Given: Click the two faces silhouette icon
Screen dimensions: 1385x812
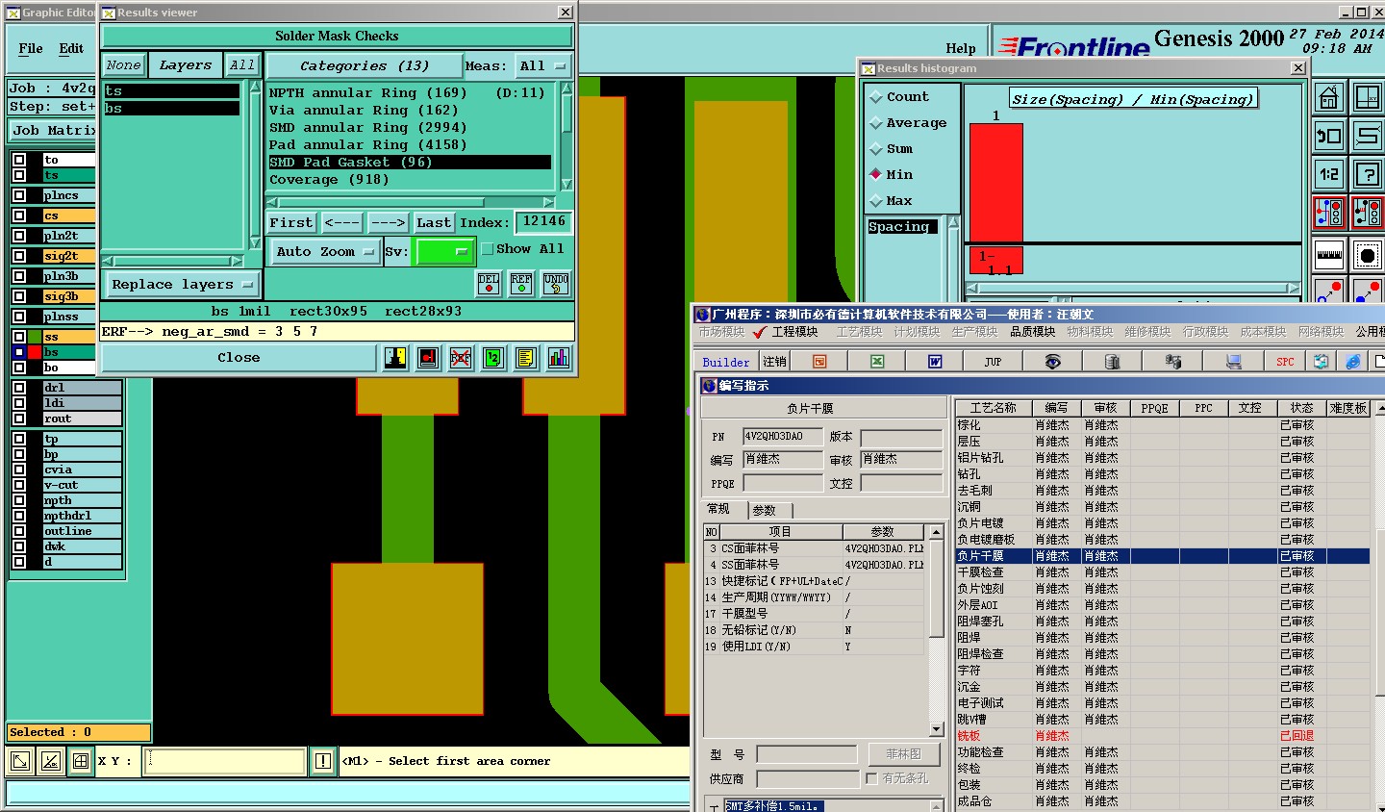Looking at the screenshot, I should click(395, 358).
